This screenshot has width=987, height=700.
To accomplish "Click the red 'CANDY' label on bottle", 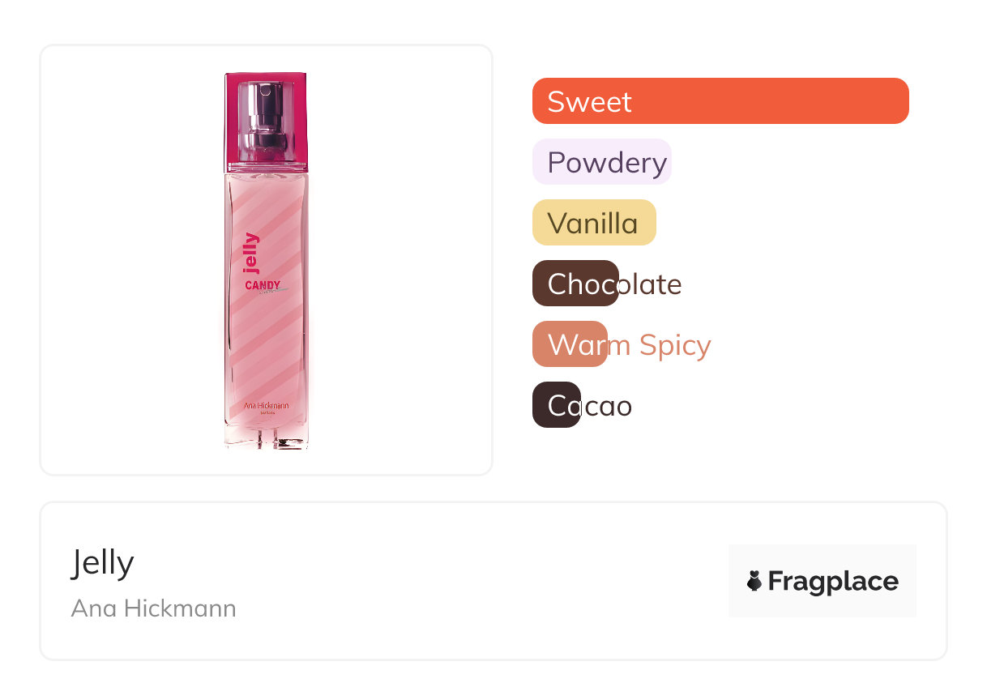I will tap(263, 285).
